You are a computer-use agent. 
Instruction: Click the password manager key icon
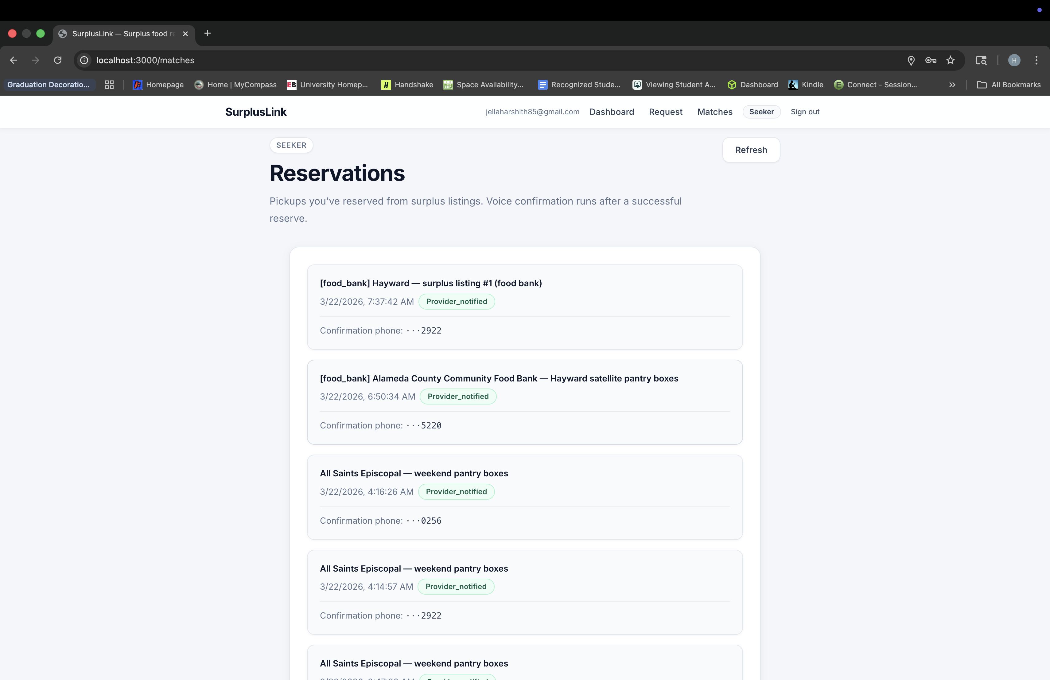click(x=931, y=60)
